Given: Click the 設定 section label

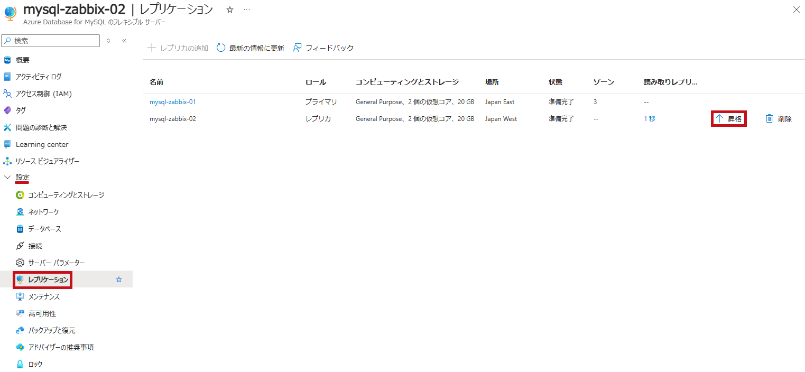Looking at the screenshot, I should (23, 178).
